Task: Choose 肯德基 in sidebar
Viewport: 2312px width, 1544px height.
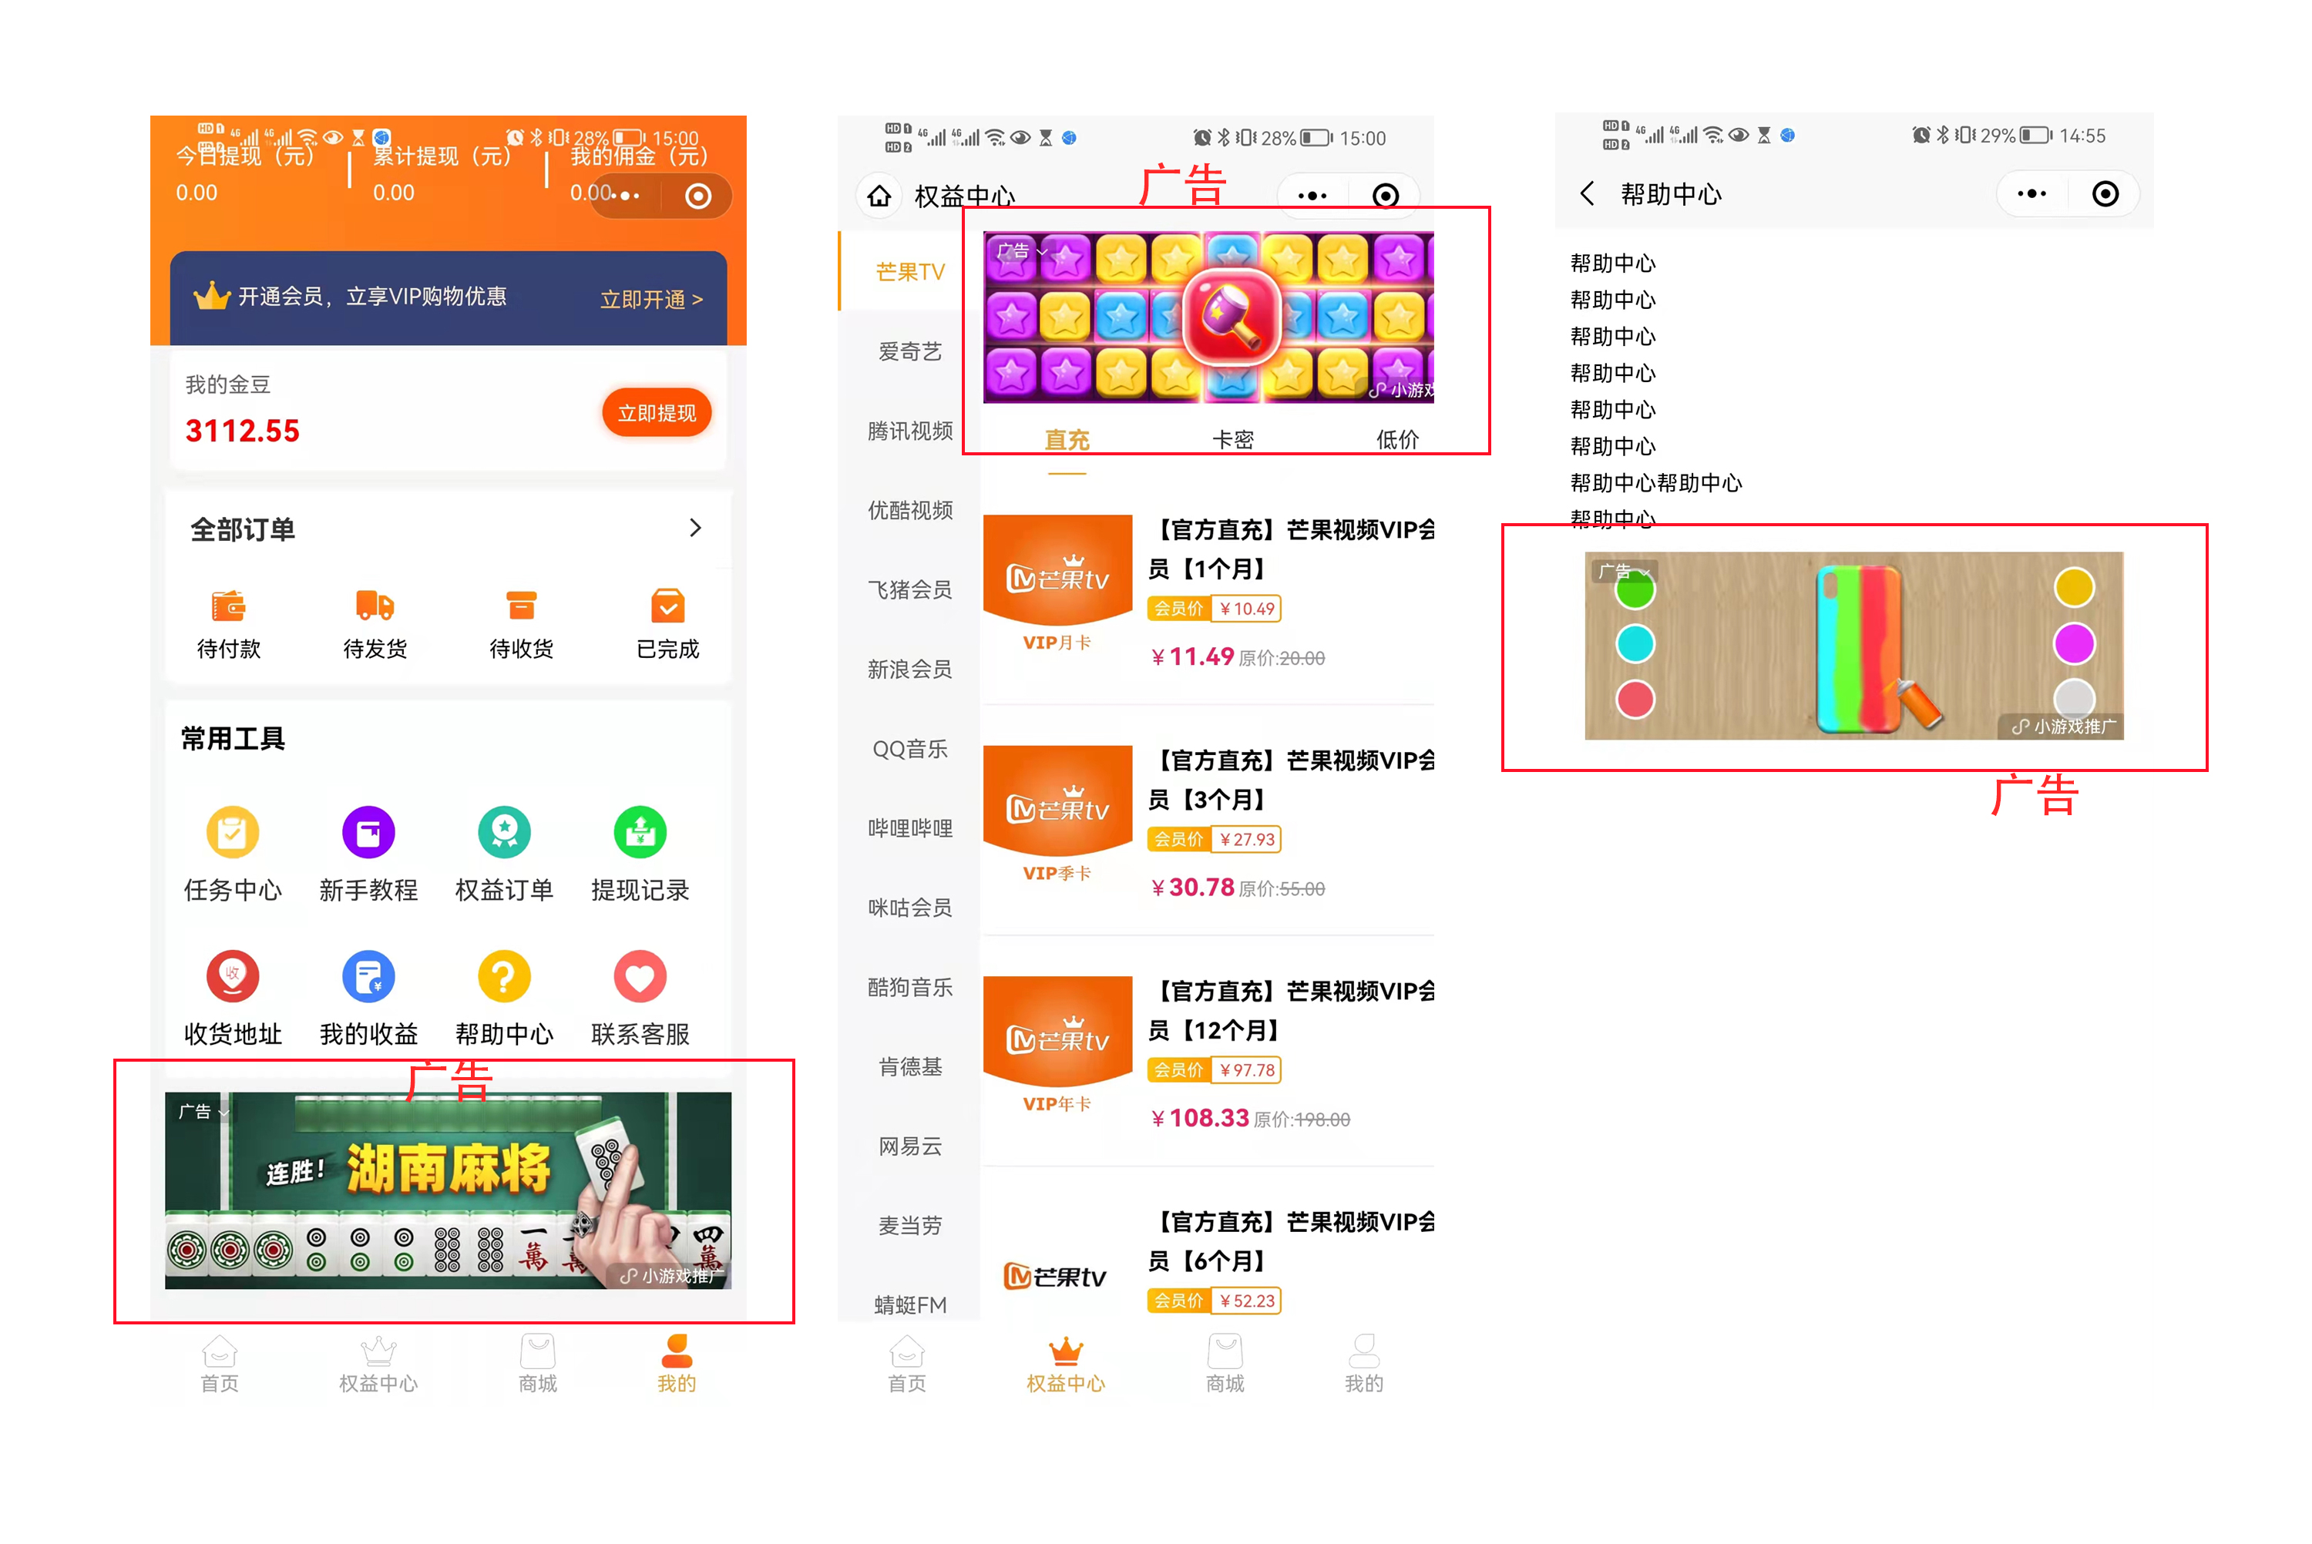Action: [910, 1067]
